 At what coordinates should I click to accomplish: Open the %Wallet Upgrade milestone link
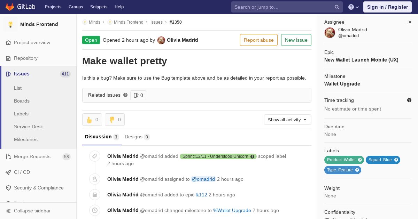pyautogui.click(x=232, y=210)
